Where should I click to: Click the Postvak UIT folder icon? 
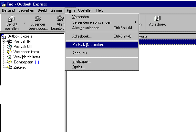coord(9,47)
